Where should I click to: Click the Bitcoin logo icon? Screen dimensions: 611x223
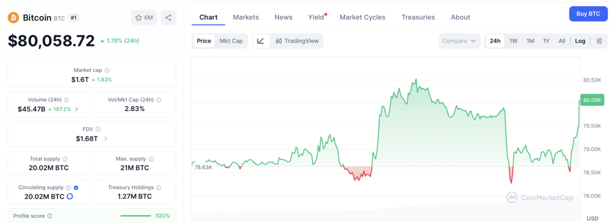coord(13,18)
